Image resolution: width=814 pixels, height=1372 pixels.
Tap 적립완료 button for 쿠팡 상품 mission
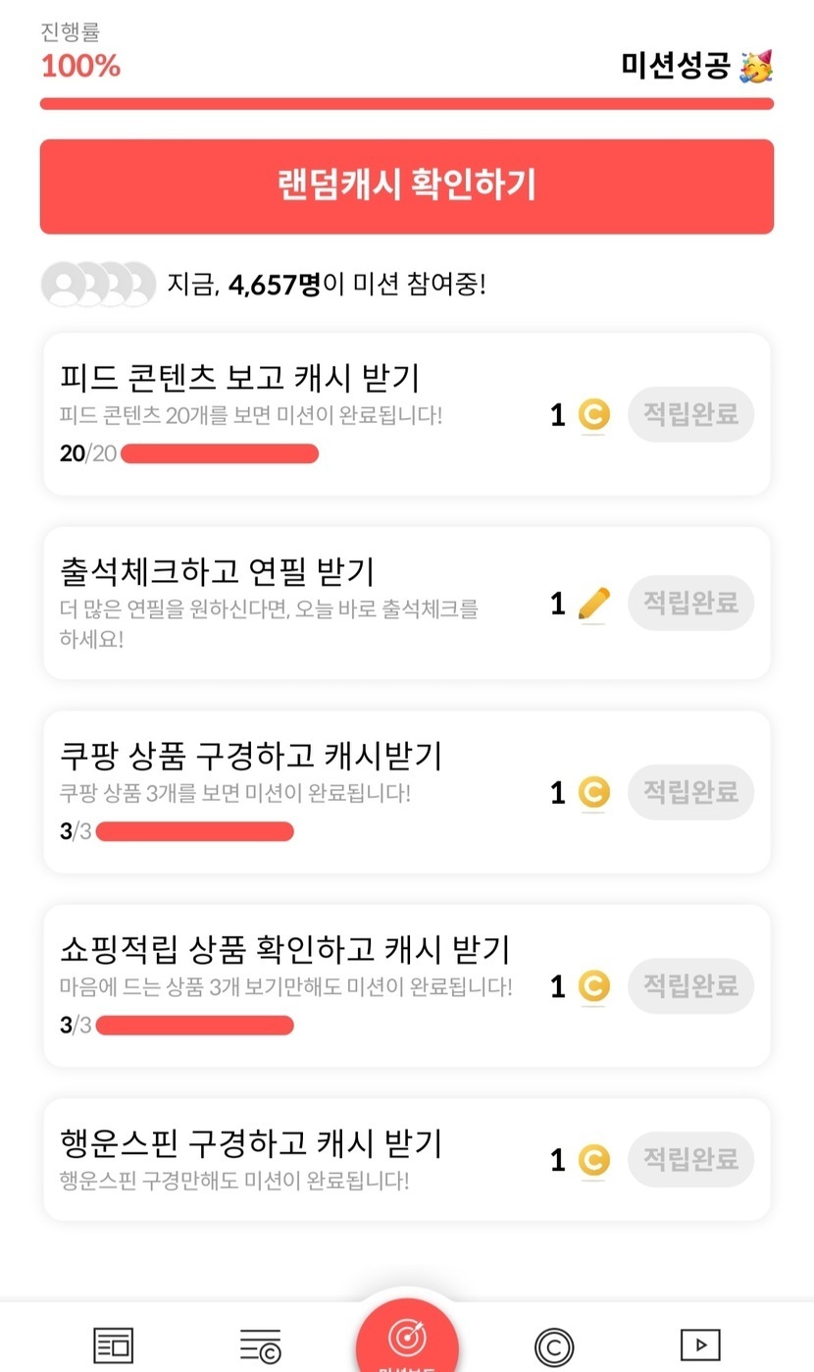click(690, 792)
